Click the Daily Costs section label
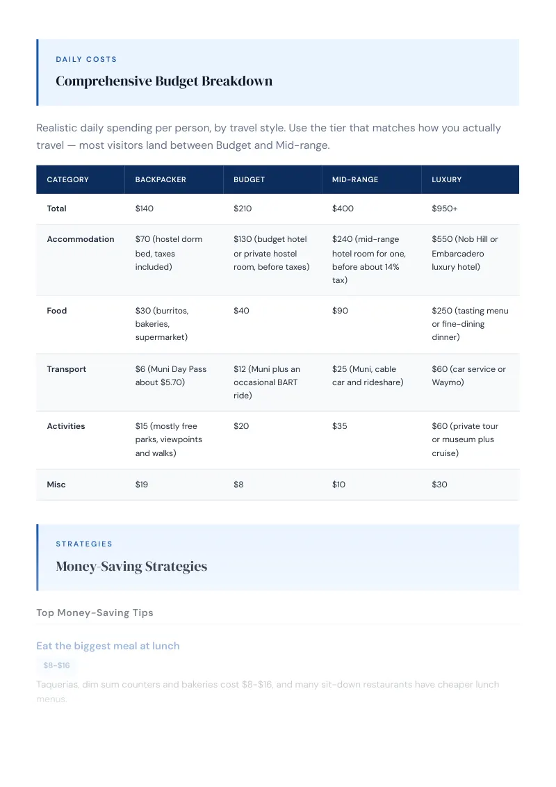 point(86,59)
